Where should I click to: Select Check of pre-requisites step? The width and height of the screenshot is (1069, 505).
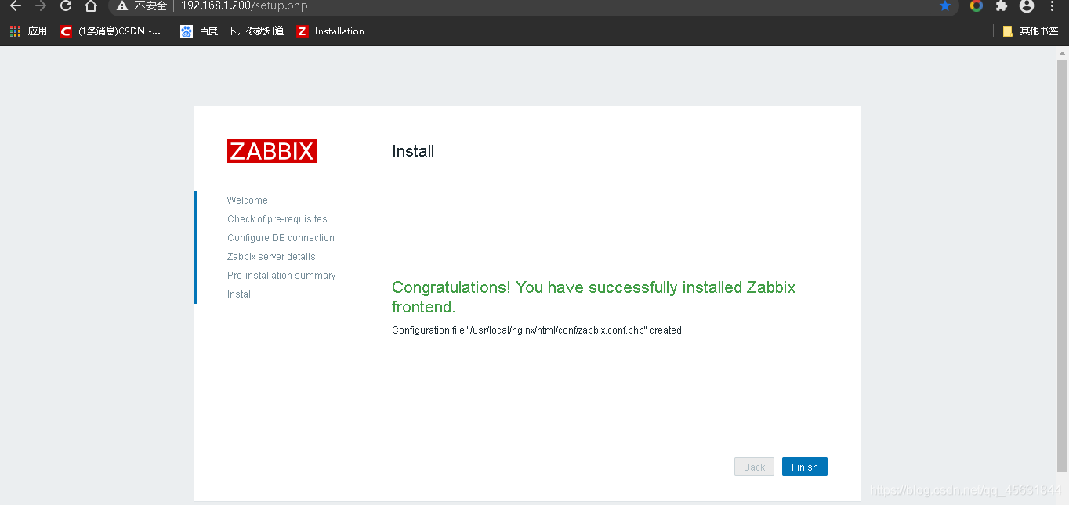(277, 219)
